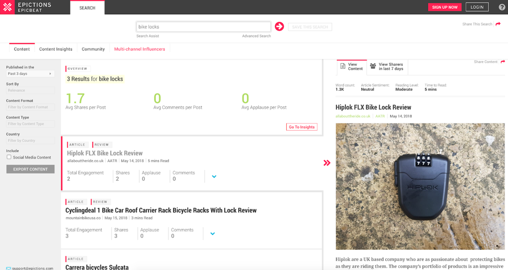Click the Share Content arrow icon
Viewport: 508px width, 270px height.
coord(503,62)
